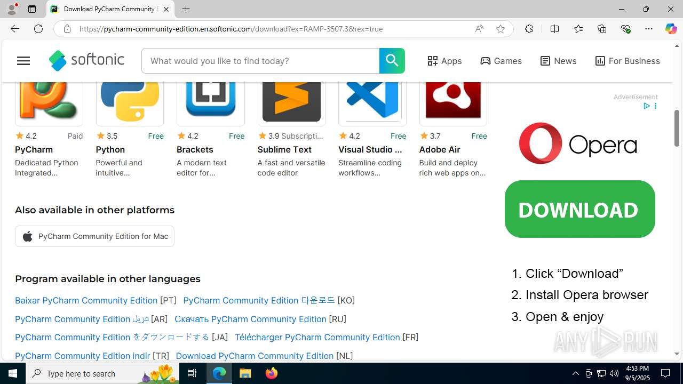Open PyCharm Community Edition for Mac

click(94, 236)
